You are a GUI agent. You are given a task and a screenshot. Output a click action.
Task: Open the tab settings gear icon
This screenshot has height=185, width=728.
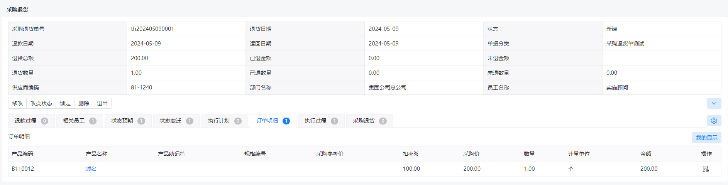714,121
